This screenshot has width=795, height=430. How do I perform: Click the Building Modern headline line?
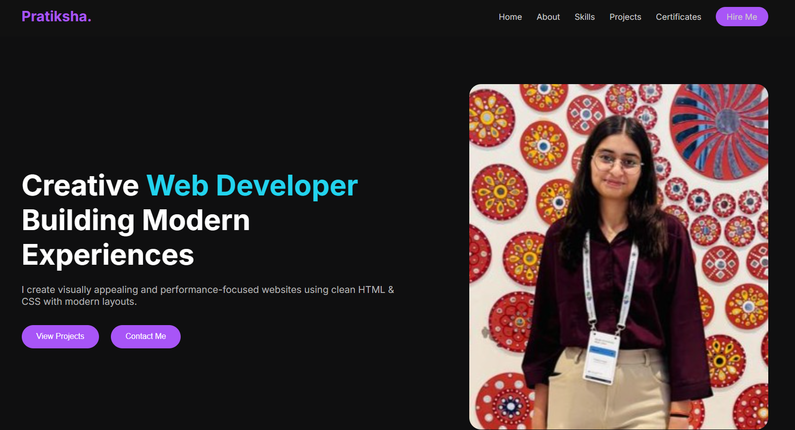click(x=136, y=221)
